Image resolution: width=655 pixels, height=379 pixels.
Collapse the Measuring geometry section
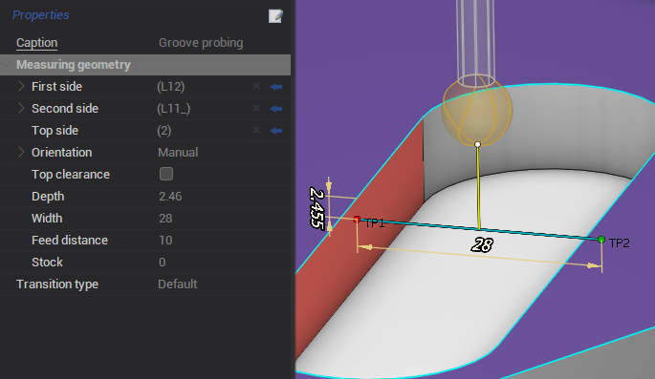(6, 65)
